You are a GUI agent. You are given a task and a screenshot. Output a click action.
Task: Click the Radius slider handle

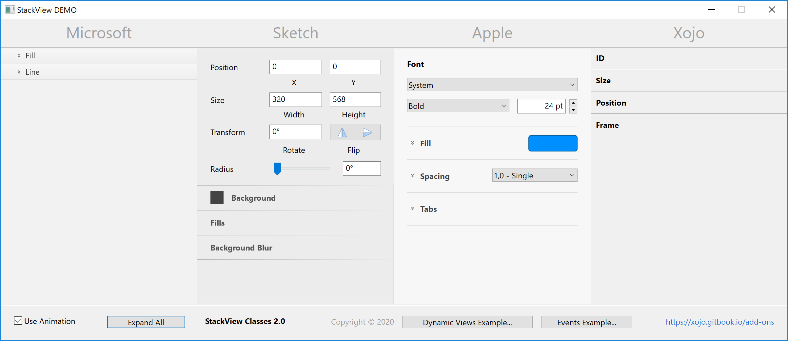point(277,169)
